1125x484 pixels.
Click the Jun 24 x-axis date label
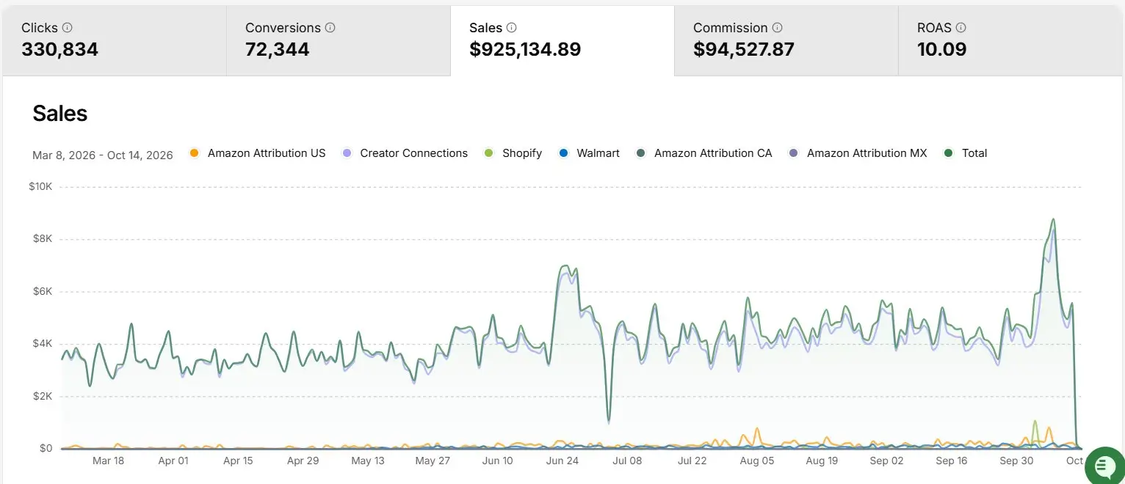coord(562,461)
